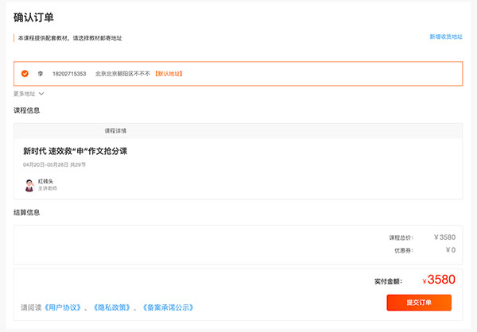The width and height of the screenshot is (477, 332).
Task: Open 新增收货地址 link
Action: tap(446, 37)
